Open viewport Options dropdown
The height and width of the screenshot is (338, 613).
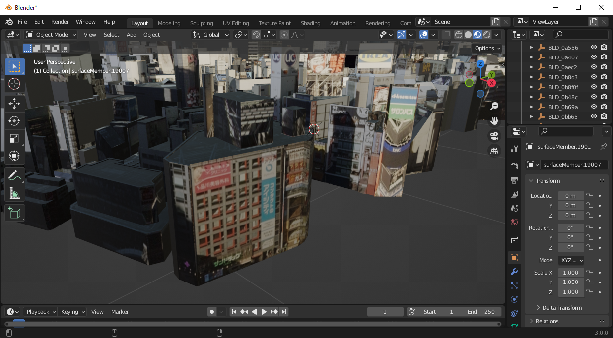coord(487,48)
